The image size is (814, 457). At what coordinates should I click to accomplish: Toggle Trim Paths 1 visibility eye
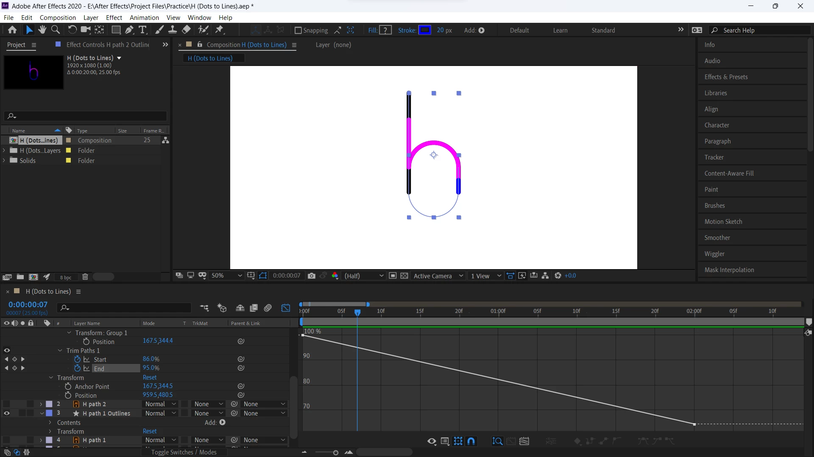click(x=7, y=350)
